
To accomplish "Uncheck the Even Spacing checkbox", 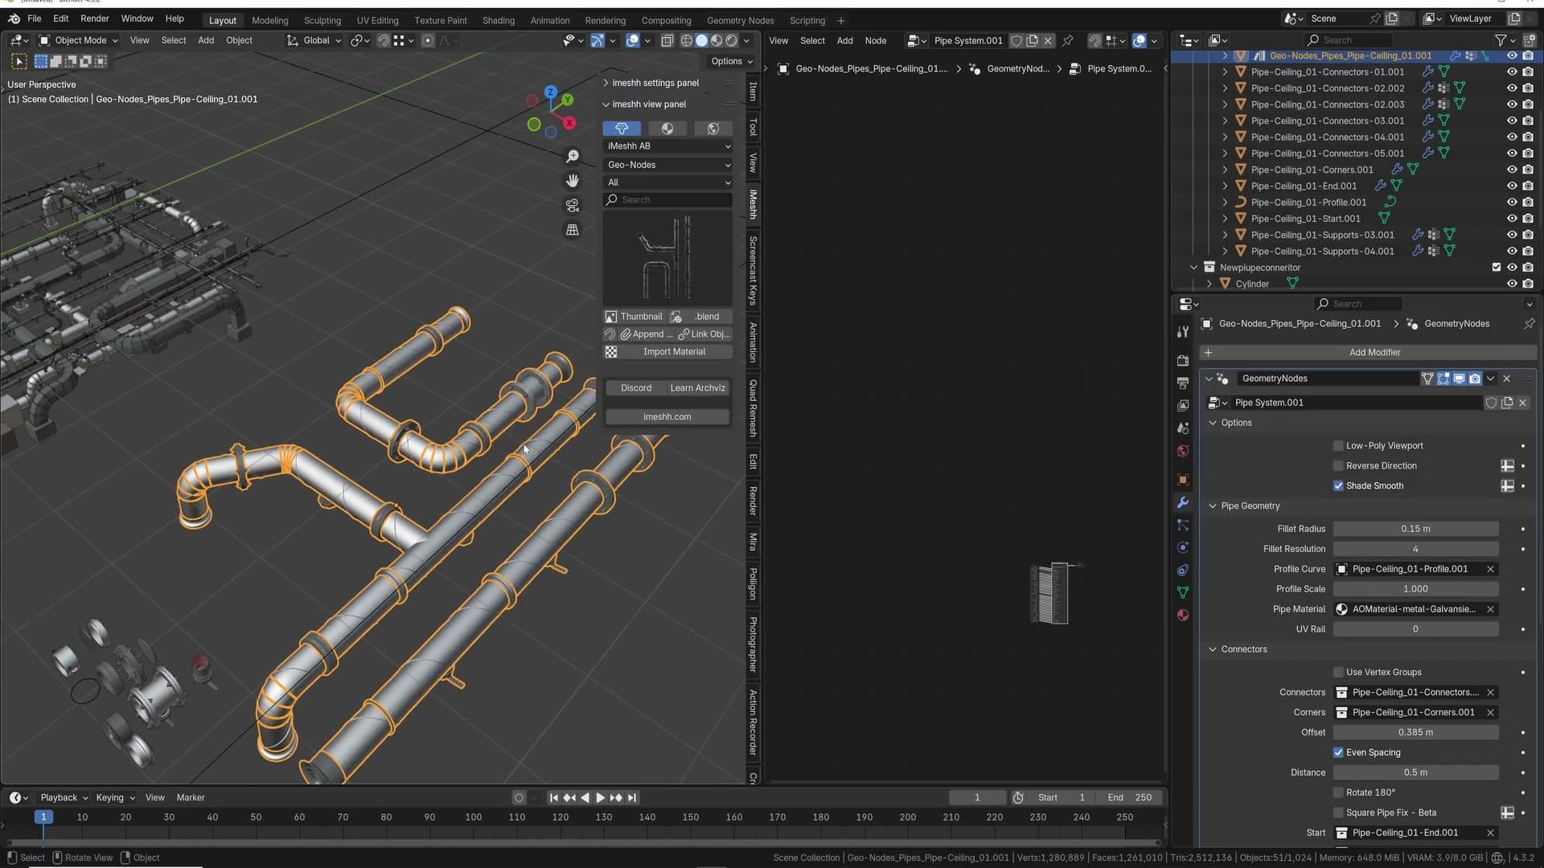I will coord(1338,753).
